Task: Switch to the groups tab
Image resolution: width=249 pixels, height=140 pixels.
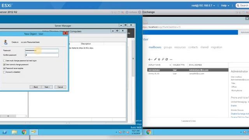Action: [x=168, y=47]
